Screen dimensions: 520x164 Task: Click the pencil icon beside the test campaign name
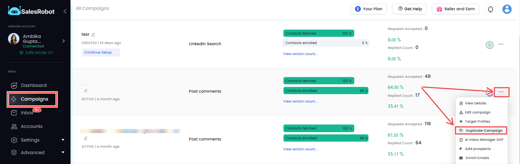pos(93,35)
